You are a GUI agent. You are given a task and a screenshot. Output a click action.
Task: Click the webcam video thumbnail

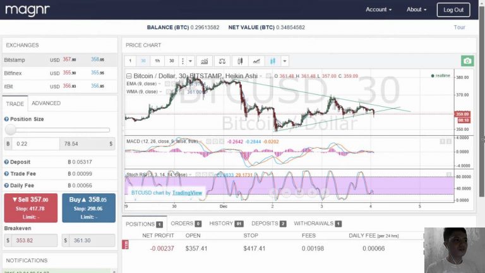coord(455,250)
